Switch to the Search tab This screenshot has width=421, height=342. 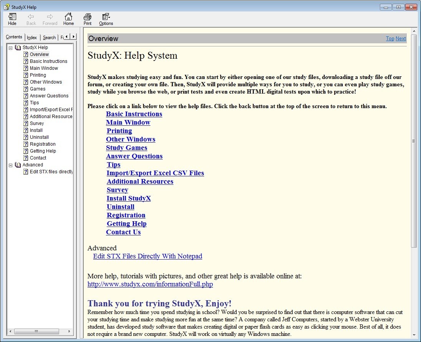(49, 38)
